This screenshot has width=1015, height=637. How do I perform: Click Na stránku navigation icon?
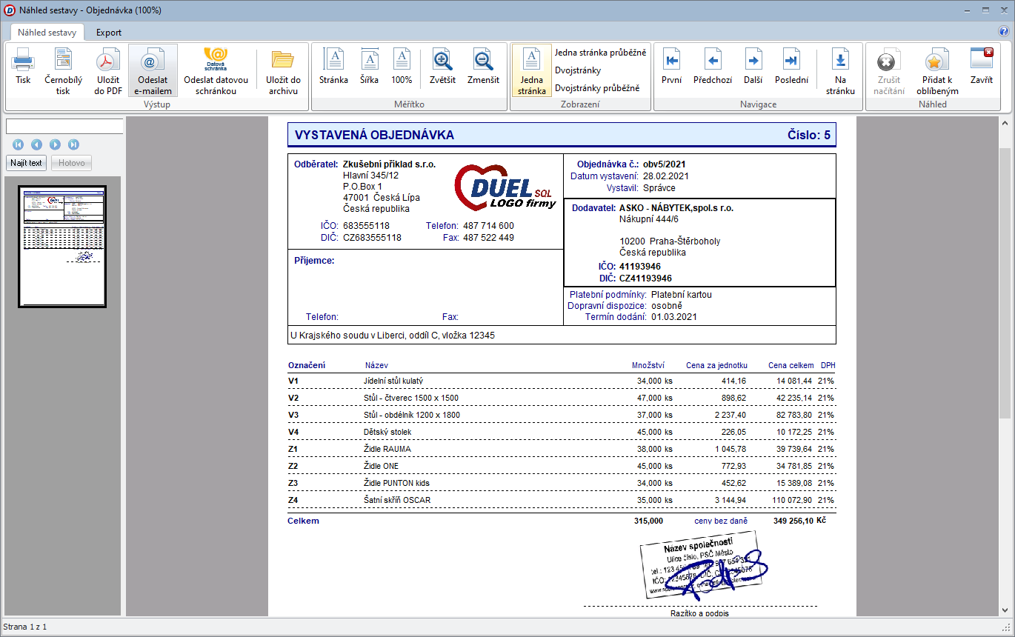tap(840, 70)
